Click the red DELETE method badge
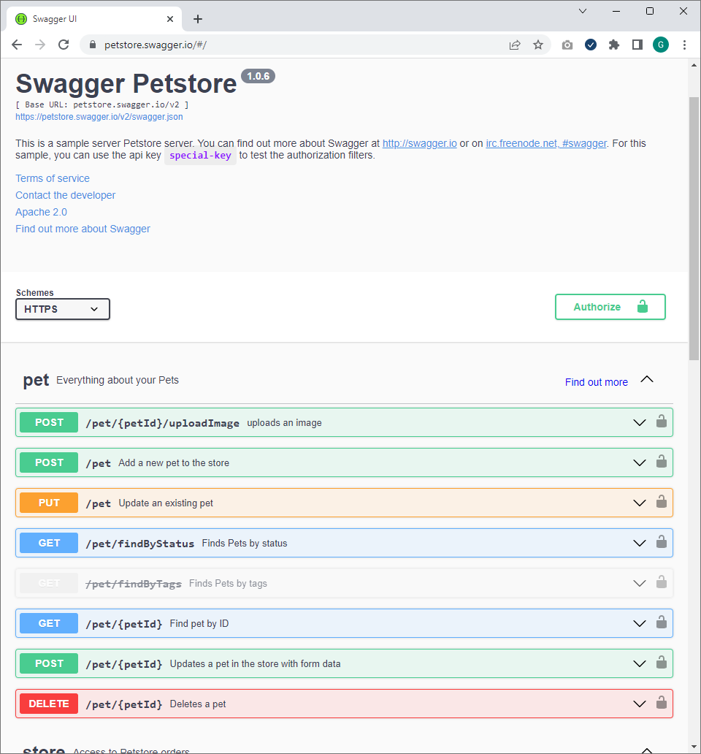 click(x=49, y=704)
